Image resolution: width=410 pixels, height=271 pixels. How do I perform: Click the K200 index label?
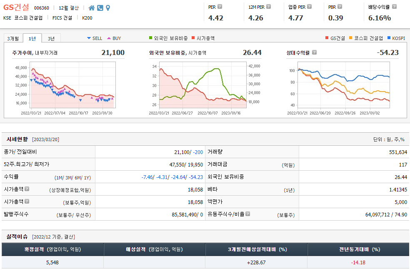tap(87, 18)
